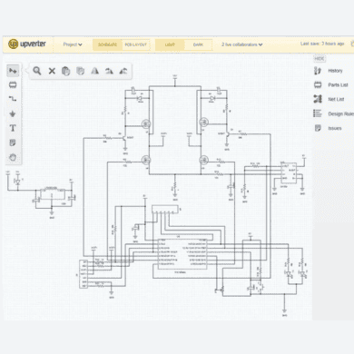Click the magnifier zoom icon
Viewport: 354px width, 354px height.
click(37, 71)
